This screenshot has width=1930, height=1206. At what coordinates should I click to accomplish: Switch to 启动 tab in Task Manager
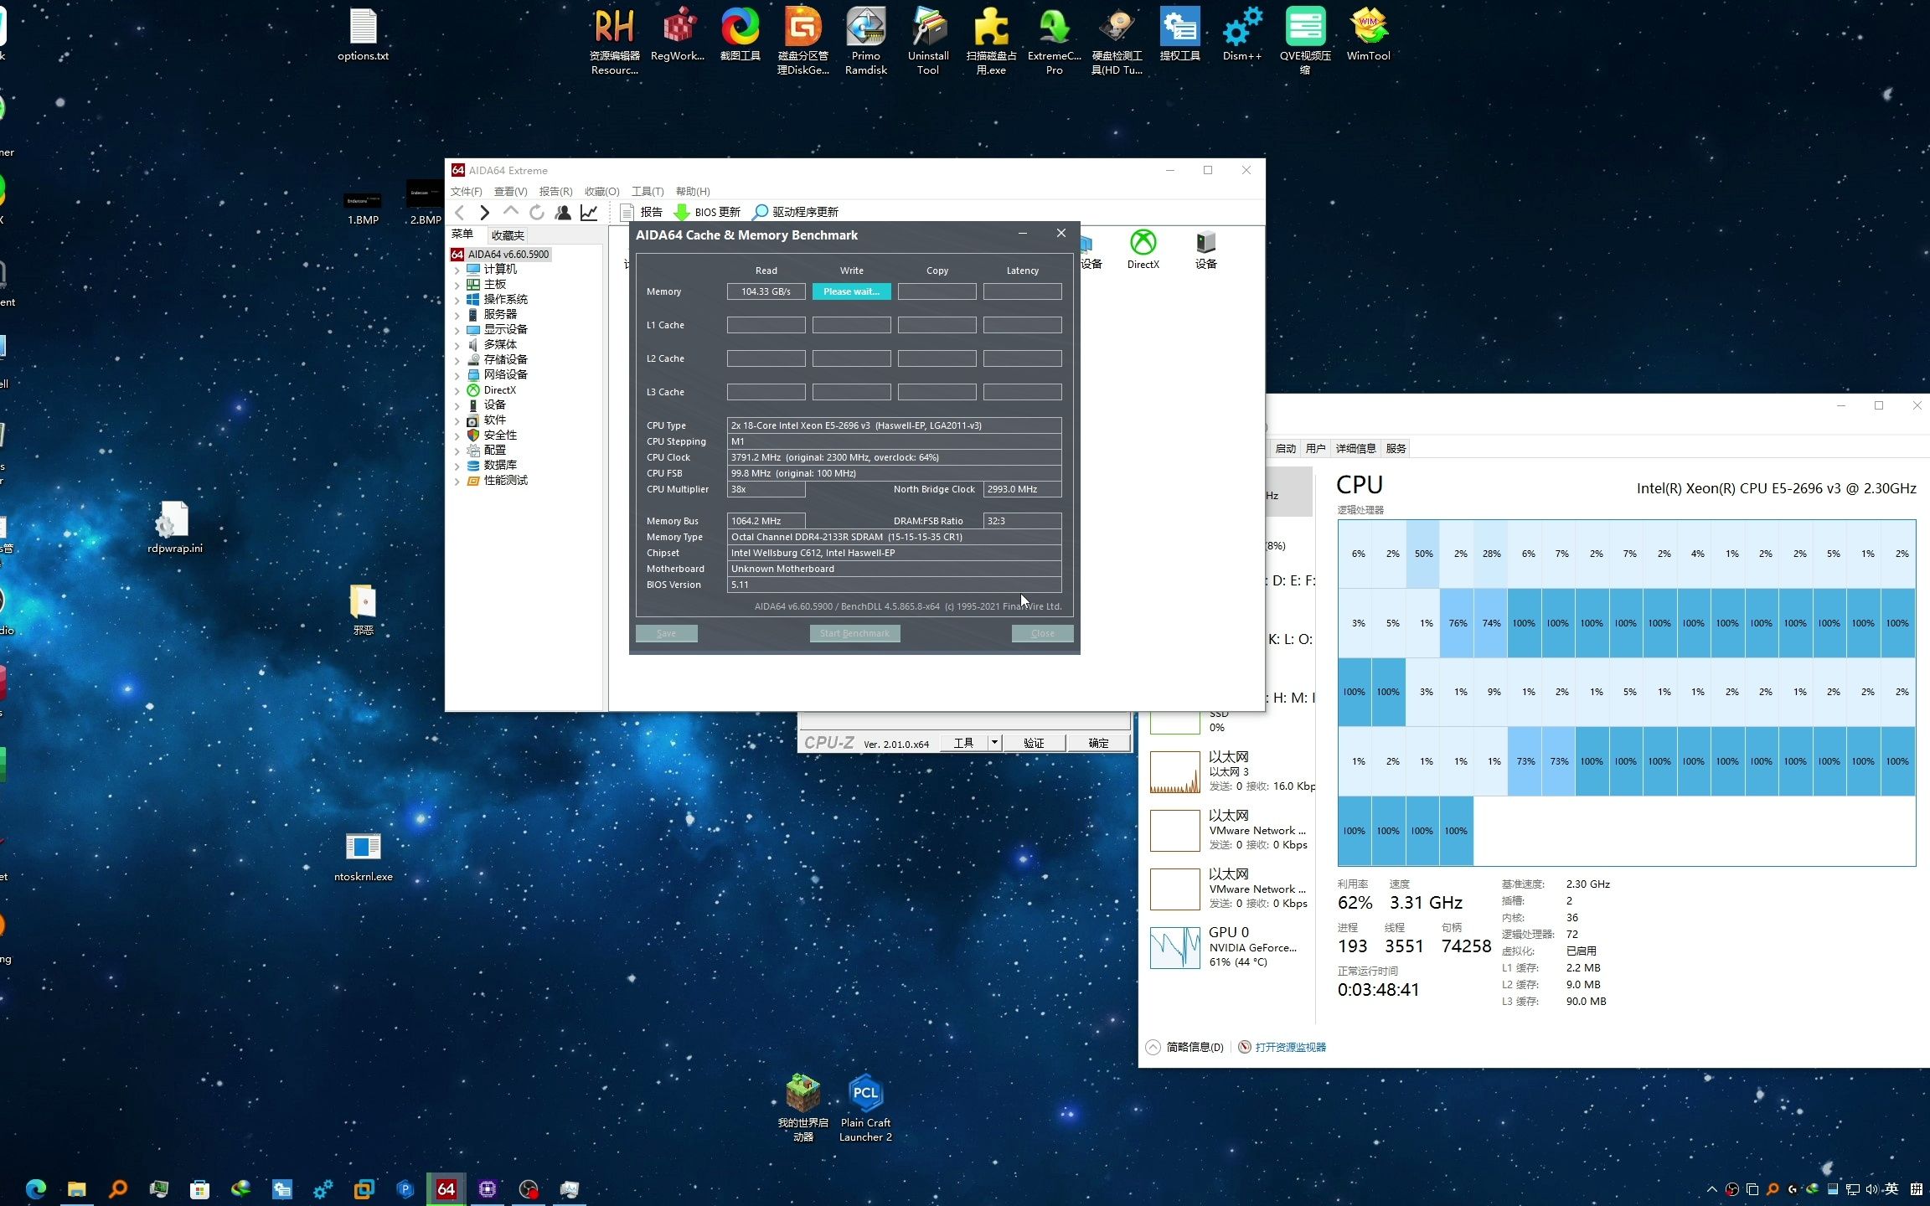pyautogui.click(x=1285, y=449)
